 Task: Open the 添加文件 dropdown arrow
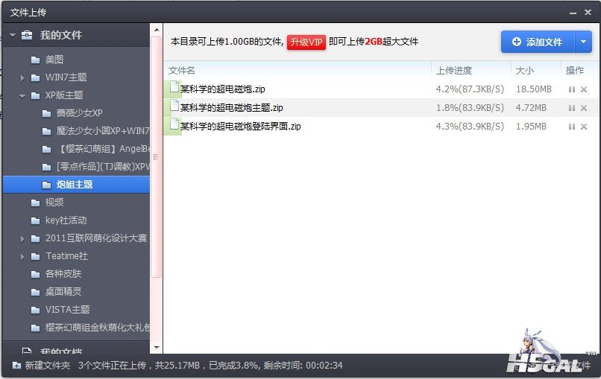583,42
